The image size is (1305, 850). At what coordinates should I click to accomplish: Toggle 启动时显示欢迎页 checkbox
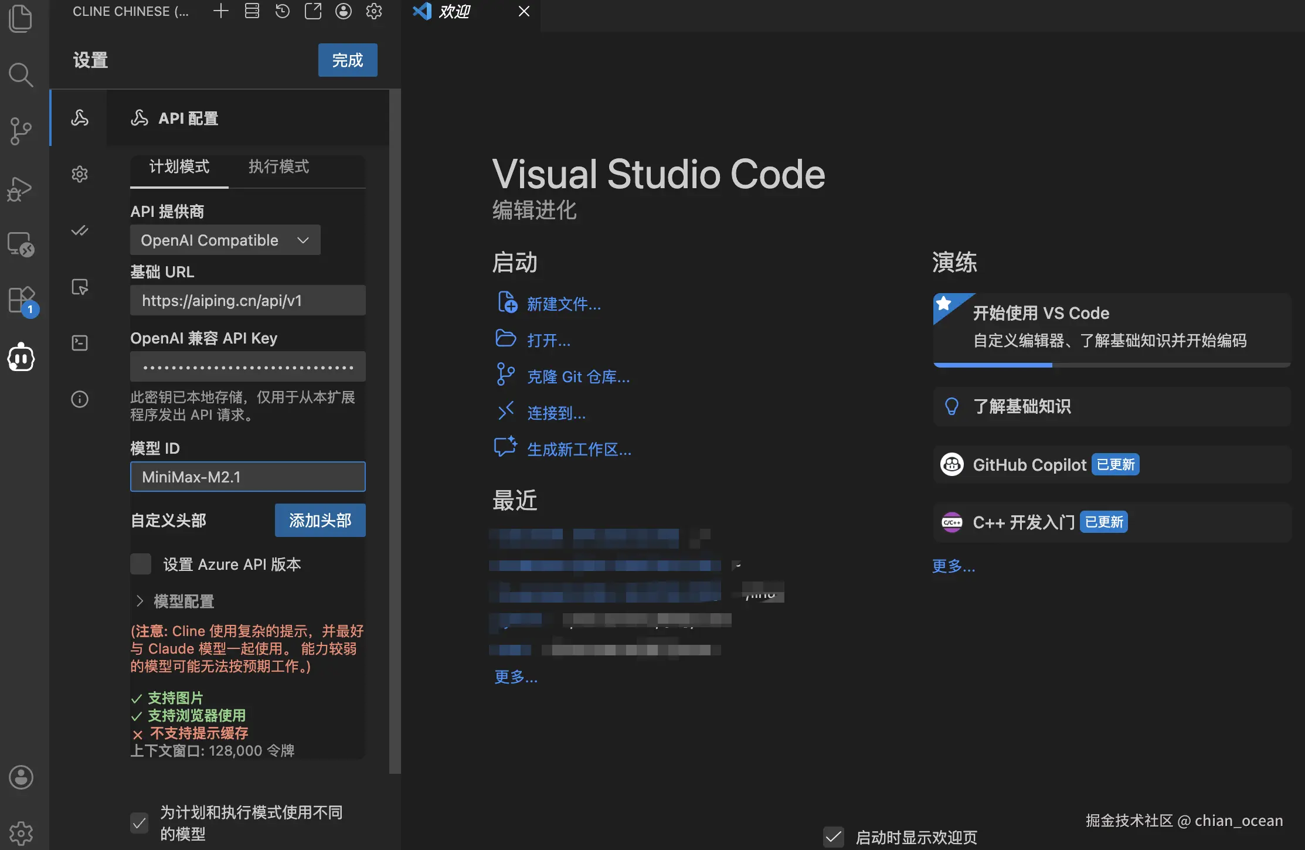[x=834, y=837]
